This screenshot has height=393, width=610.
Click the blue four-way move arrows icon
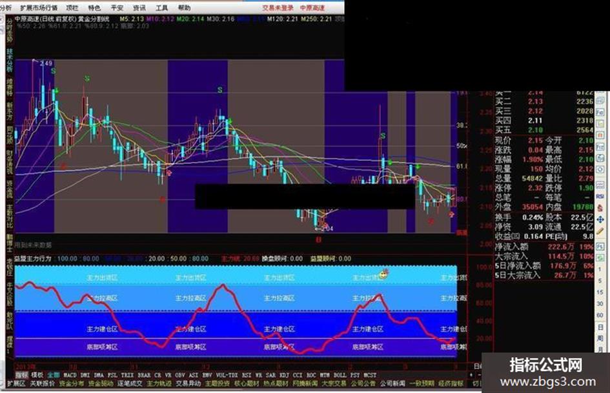pyautogui.click(x=600, y=220)
